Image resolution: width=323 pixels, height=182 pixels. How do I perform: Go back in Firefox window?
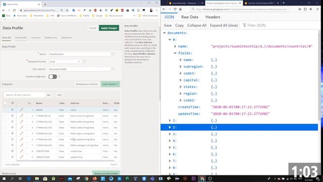(164, 9)
